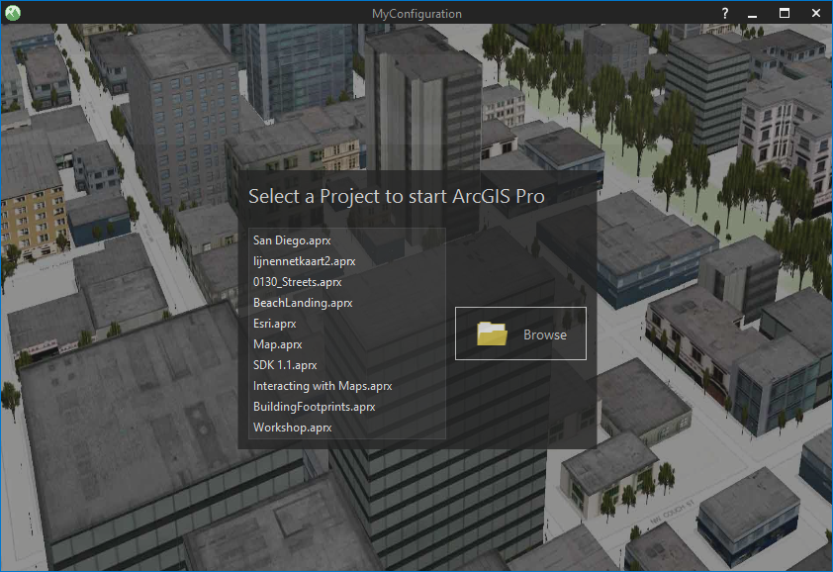Select the Map.aprx project
Viewport: 833px width, 572px height.
tap(276, 344)
